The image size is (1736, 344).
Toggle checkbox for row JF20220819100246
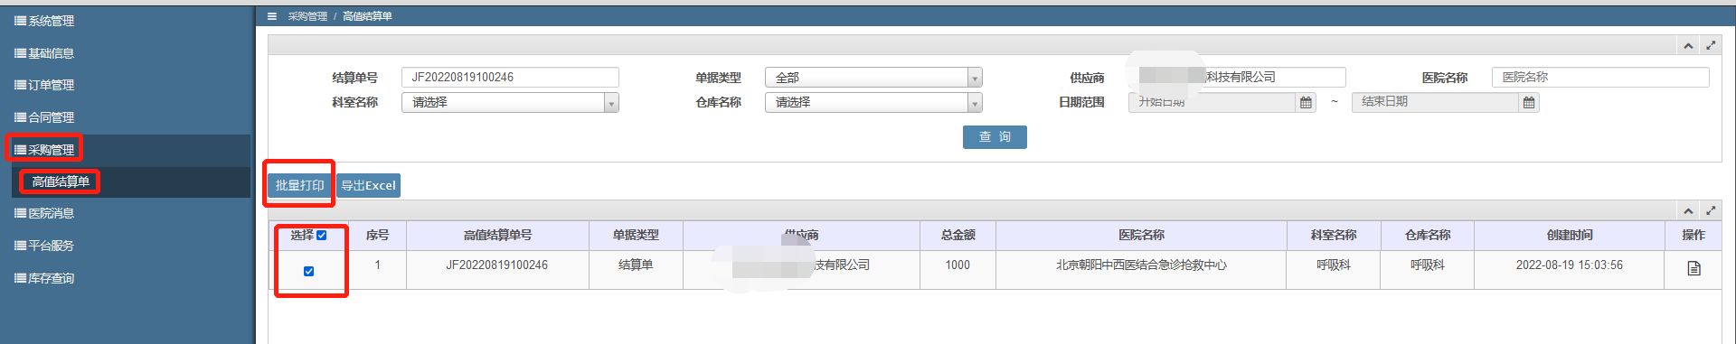[308, 271]
